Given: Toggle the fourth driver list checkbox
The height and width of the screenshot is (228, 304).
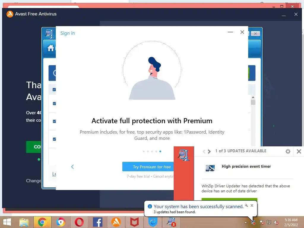Looking at the screenshot, I should click(x=54, y=139).
